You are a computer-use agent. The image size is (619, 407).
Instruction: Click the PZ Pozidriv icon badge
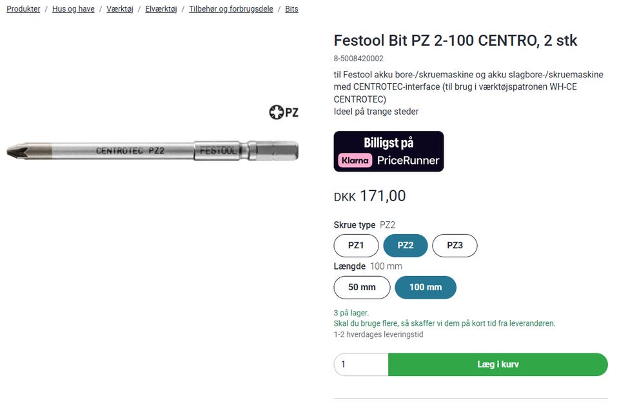pos(284,112)
